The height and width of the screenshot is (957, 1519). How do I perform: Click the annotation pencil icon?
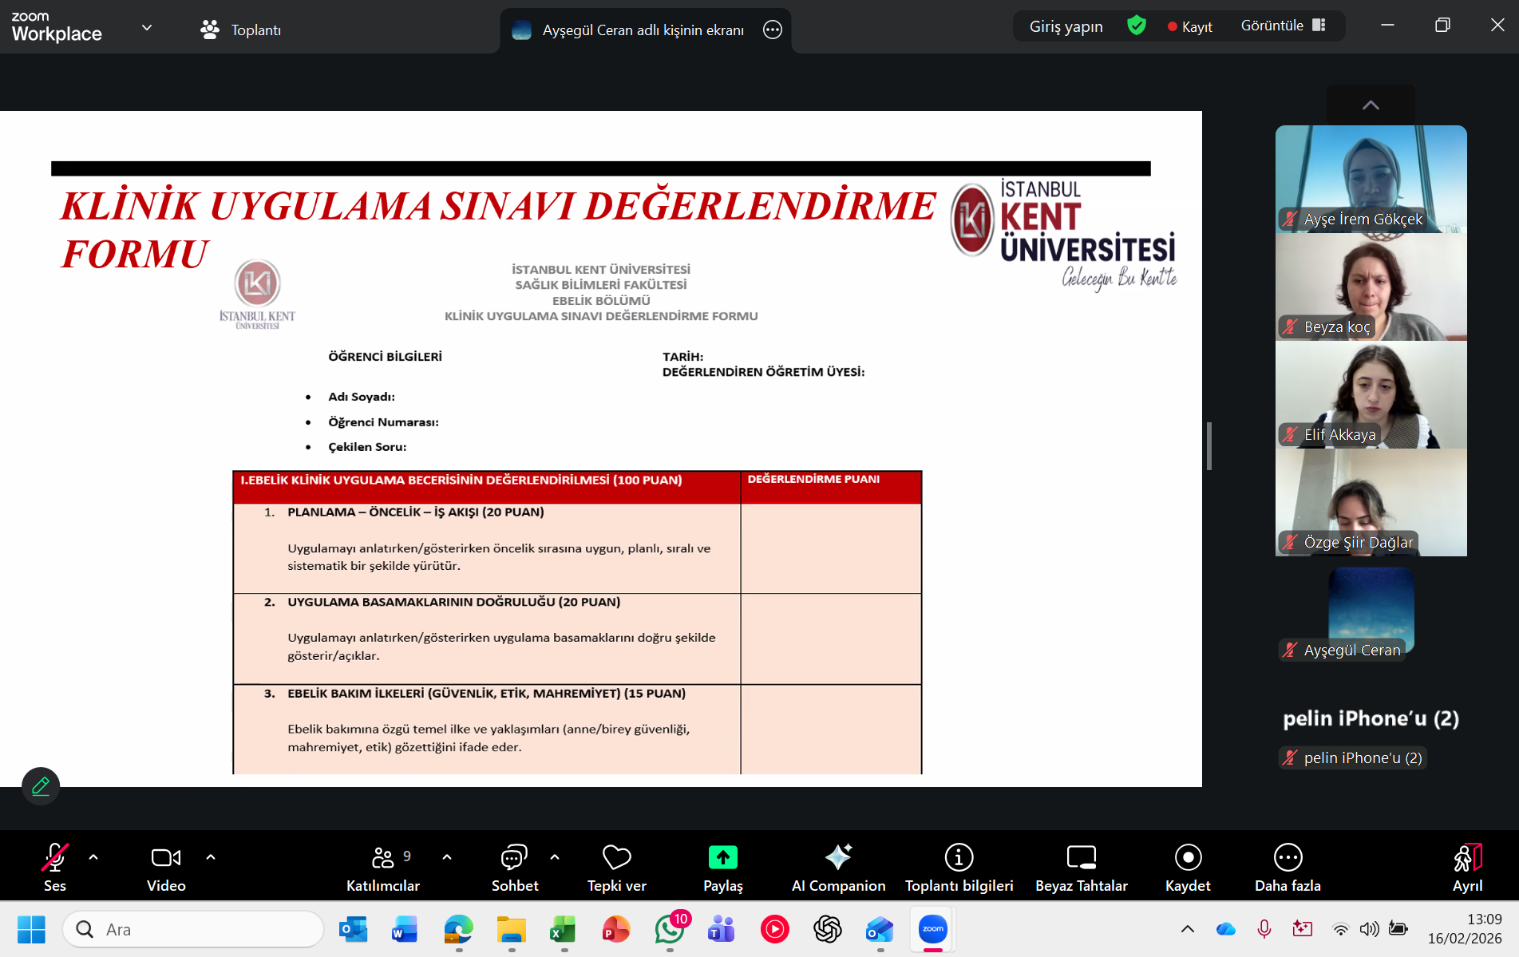[41, 786]
